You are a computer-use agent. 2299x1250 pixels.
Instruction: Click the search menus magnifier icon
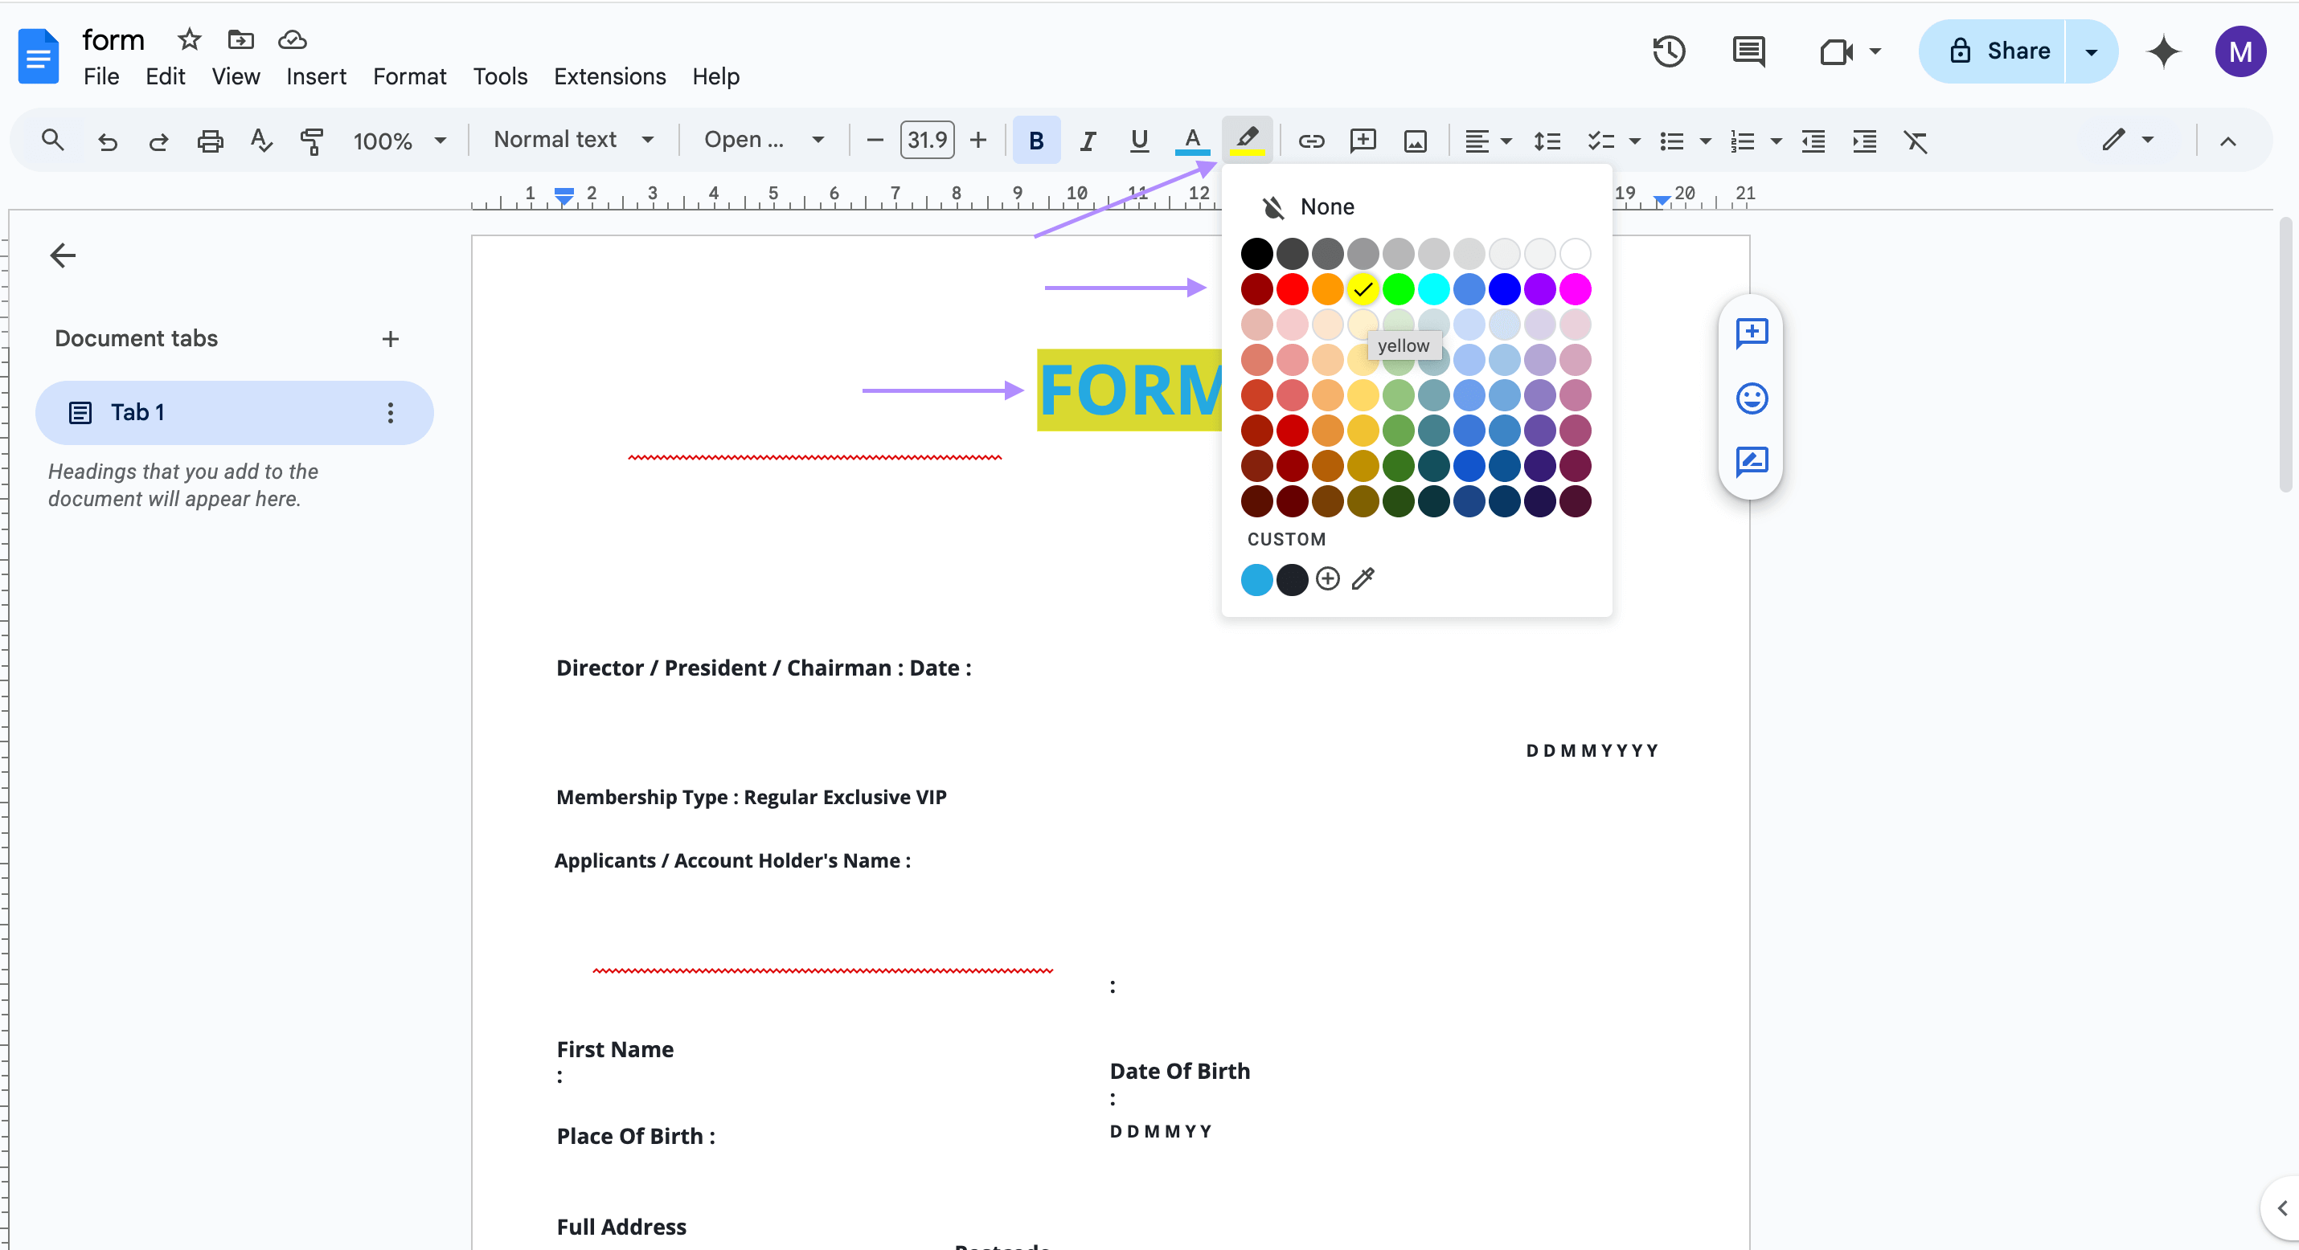53,140
